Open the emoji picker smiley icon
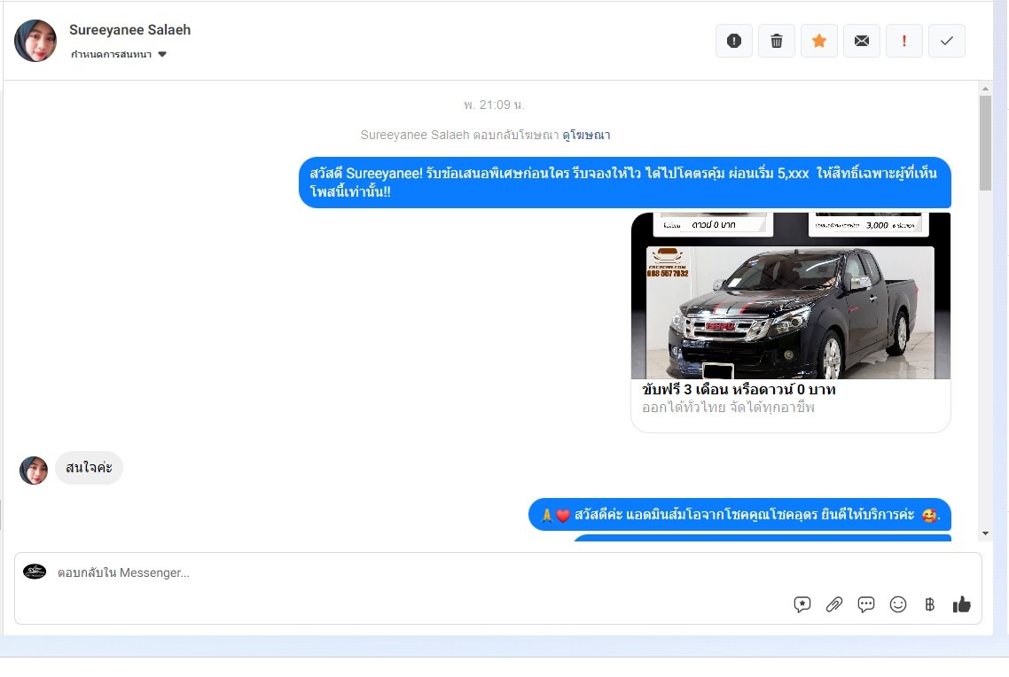The image size is (1009, 677). (x=898, y=604)
